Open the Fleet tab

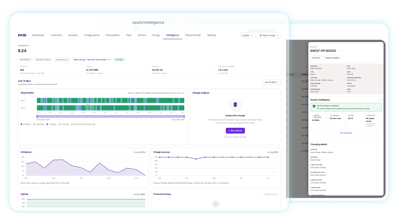point(129,35)
